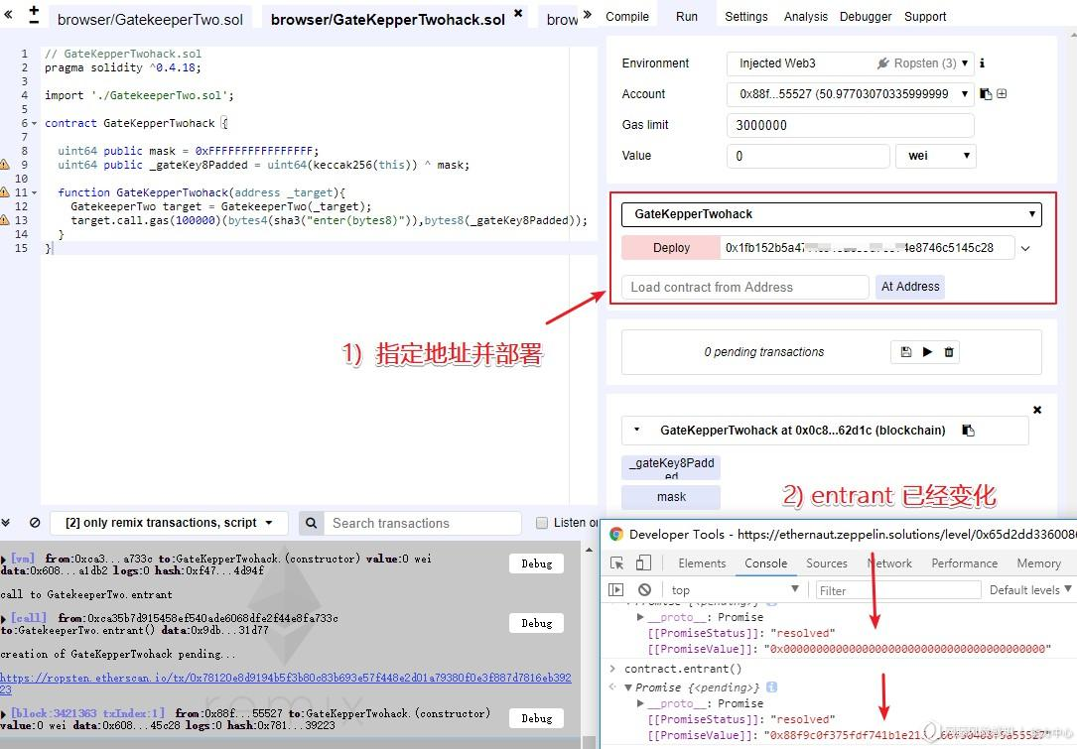Screen dimensions: 1077x749
Task: Open Default levels dropdown in console
Action: tap(1030, 589)
